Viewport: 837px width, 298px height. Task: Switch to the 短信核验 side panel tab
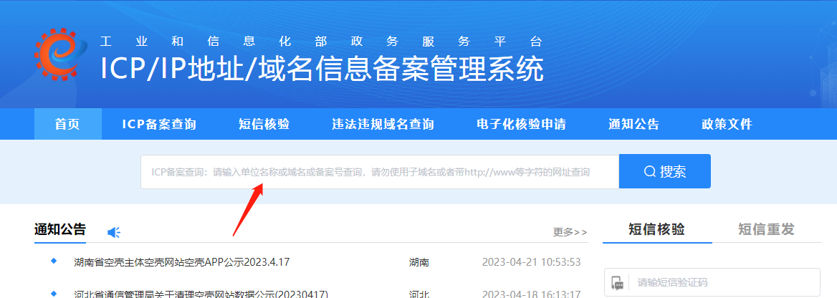point(657,229)
